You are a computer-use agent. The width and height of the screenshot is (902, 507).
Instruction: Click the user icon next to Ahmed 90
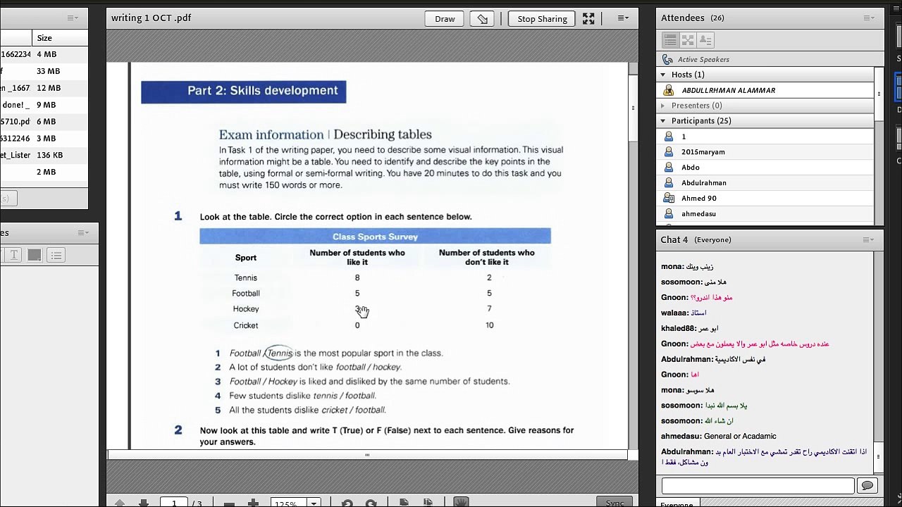coord(669,199)
